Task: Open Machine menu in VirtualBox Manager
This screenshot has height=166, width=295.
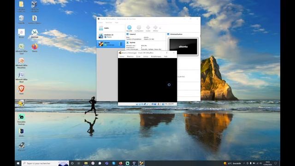Action: pos(109,23)
